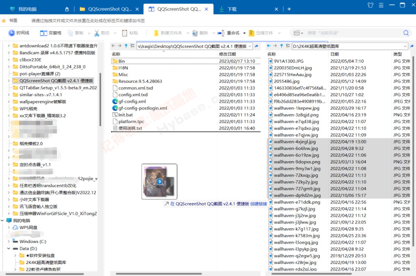The image size is (416, 276).
Task: Select gf-config.xml file
Action: coord(132,101)
